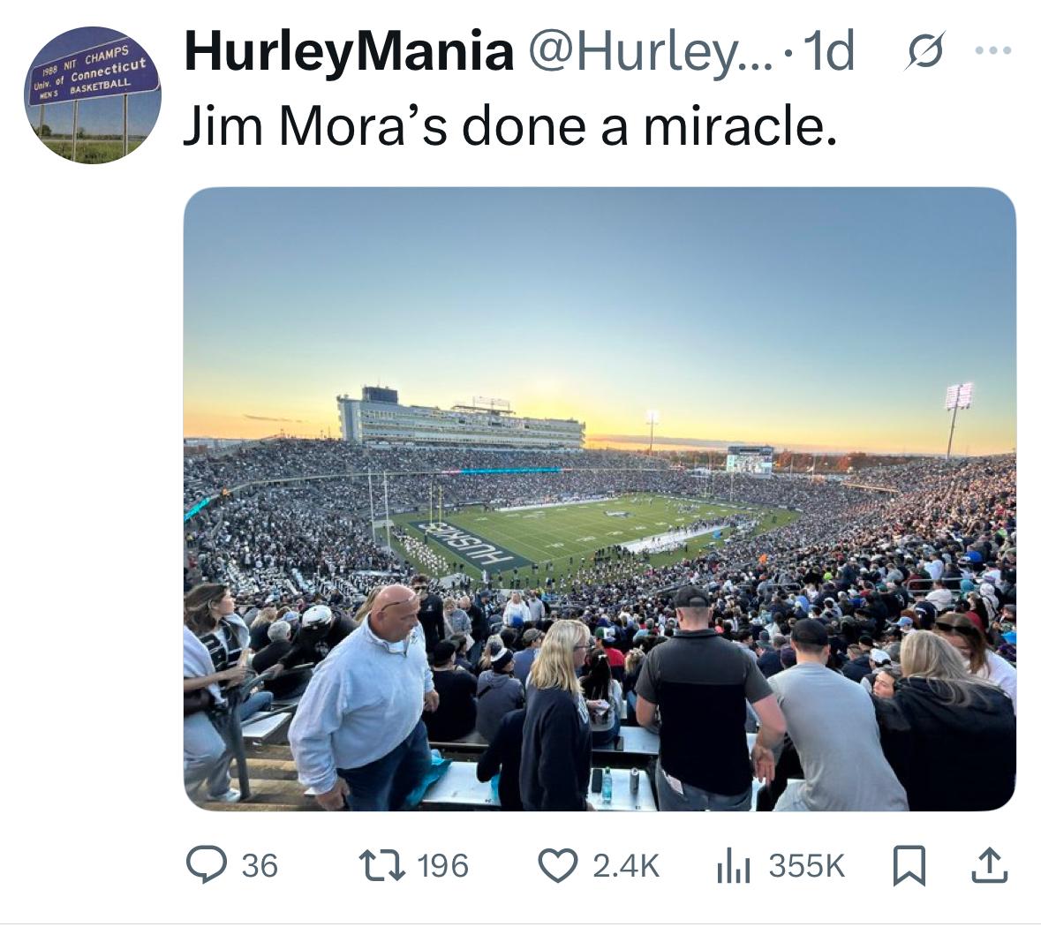Viewport: 1041px width, 927px height.
Task: Click the 2.4K likes count
Action: click(x=625, y=864)
